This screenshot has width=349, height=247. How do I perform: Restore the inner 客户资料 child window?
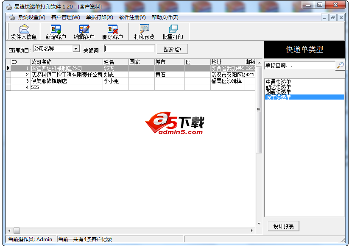pyautogui.click(x=333, y=17)
